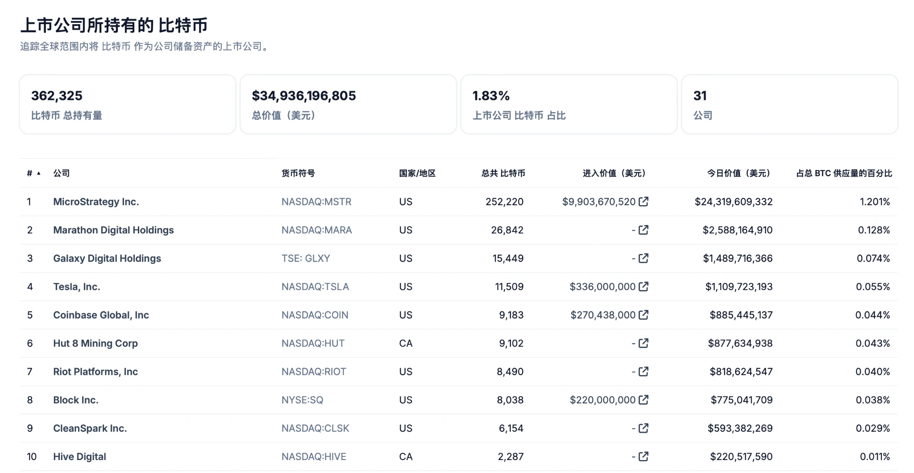914x473 pixels.
Task: Click Riot Platforms external link icon
Action: [x=643, y=372]
